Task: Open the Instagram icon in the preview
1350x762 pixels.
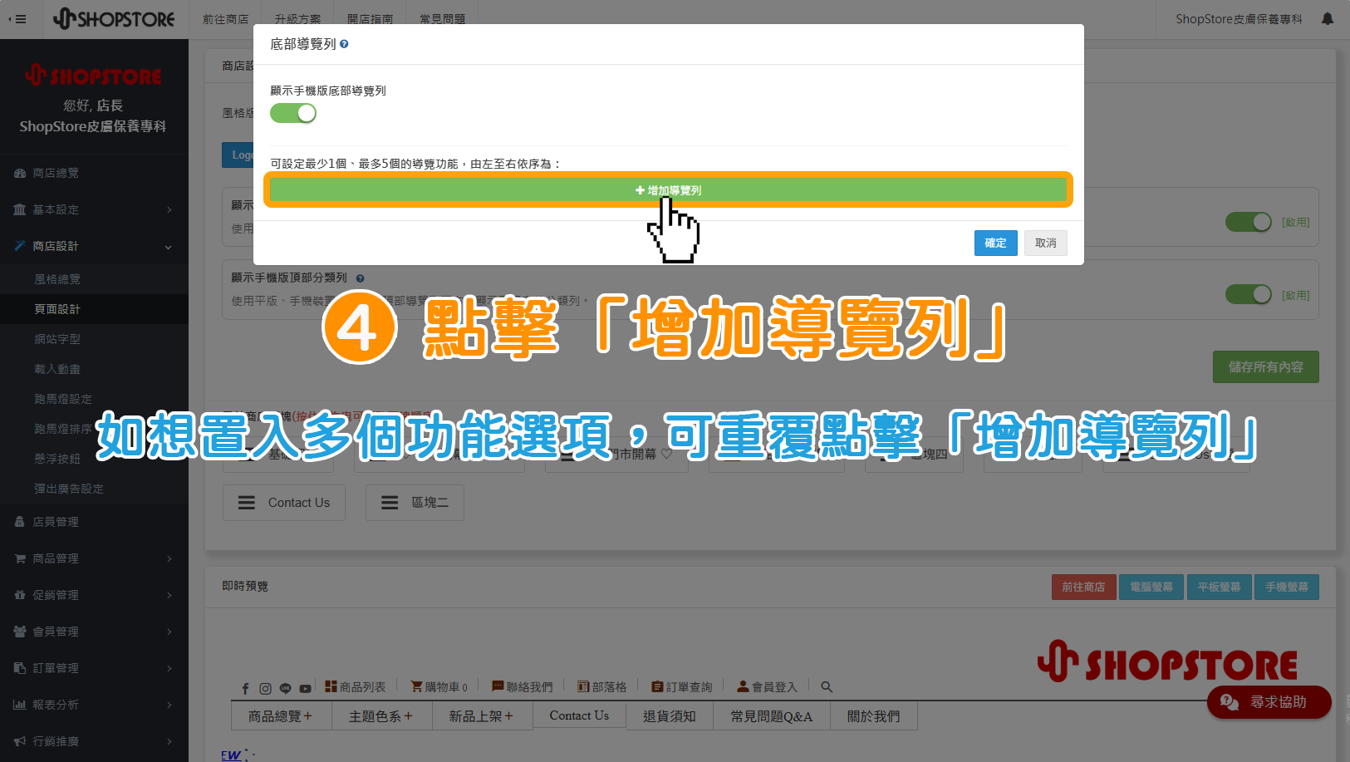Action: pos(265,688)
